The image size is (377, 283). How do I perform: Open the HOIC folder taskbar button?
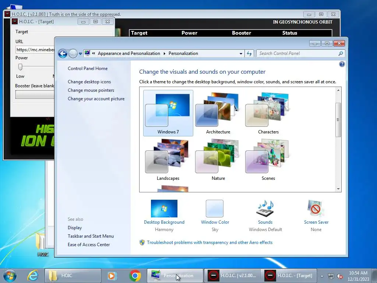click(73, 276)
